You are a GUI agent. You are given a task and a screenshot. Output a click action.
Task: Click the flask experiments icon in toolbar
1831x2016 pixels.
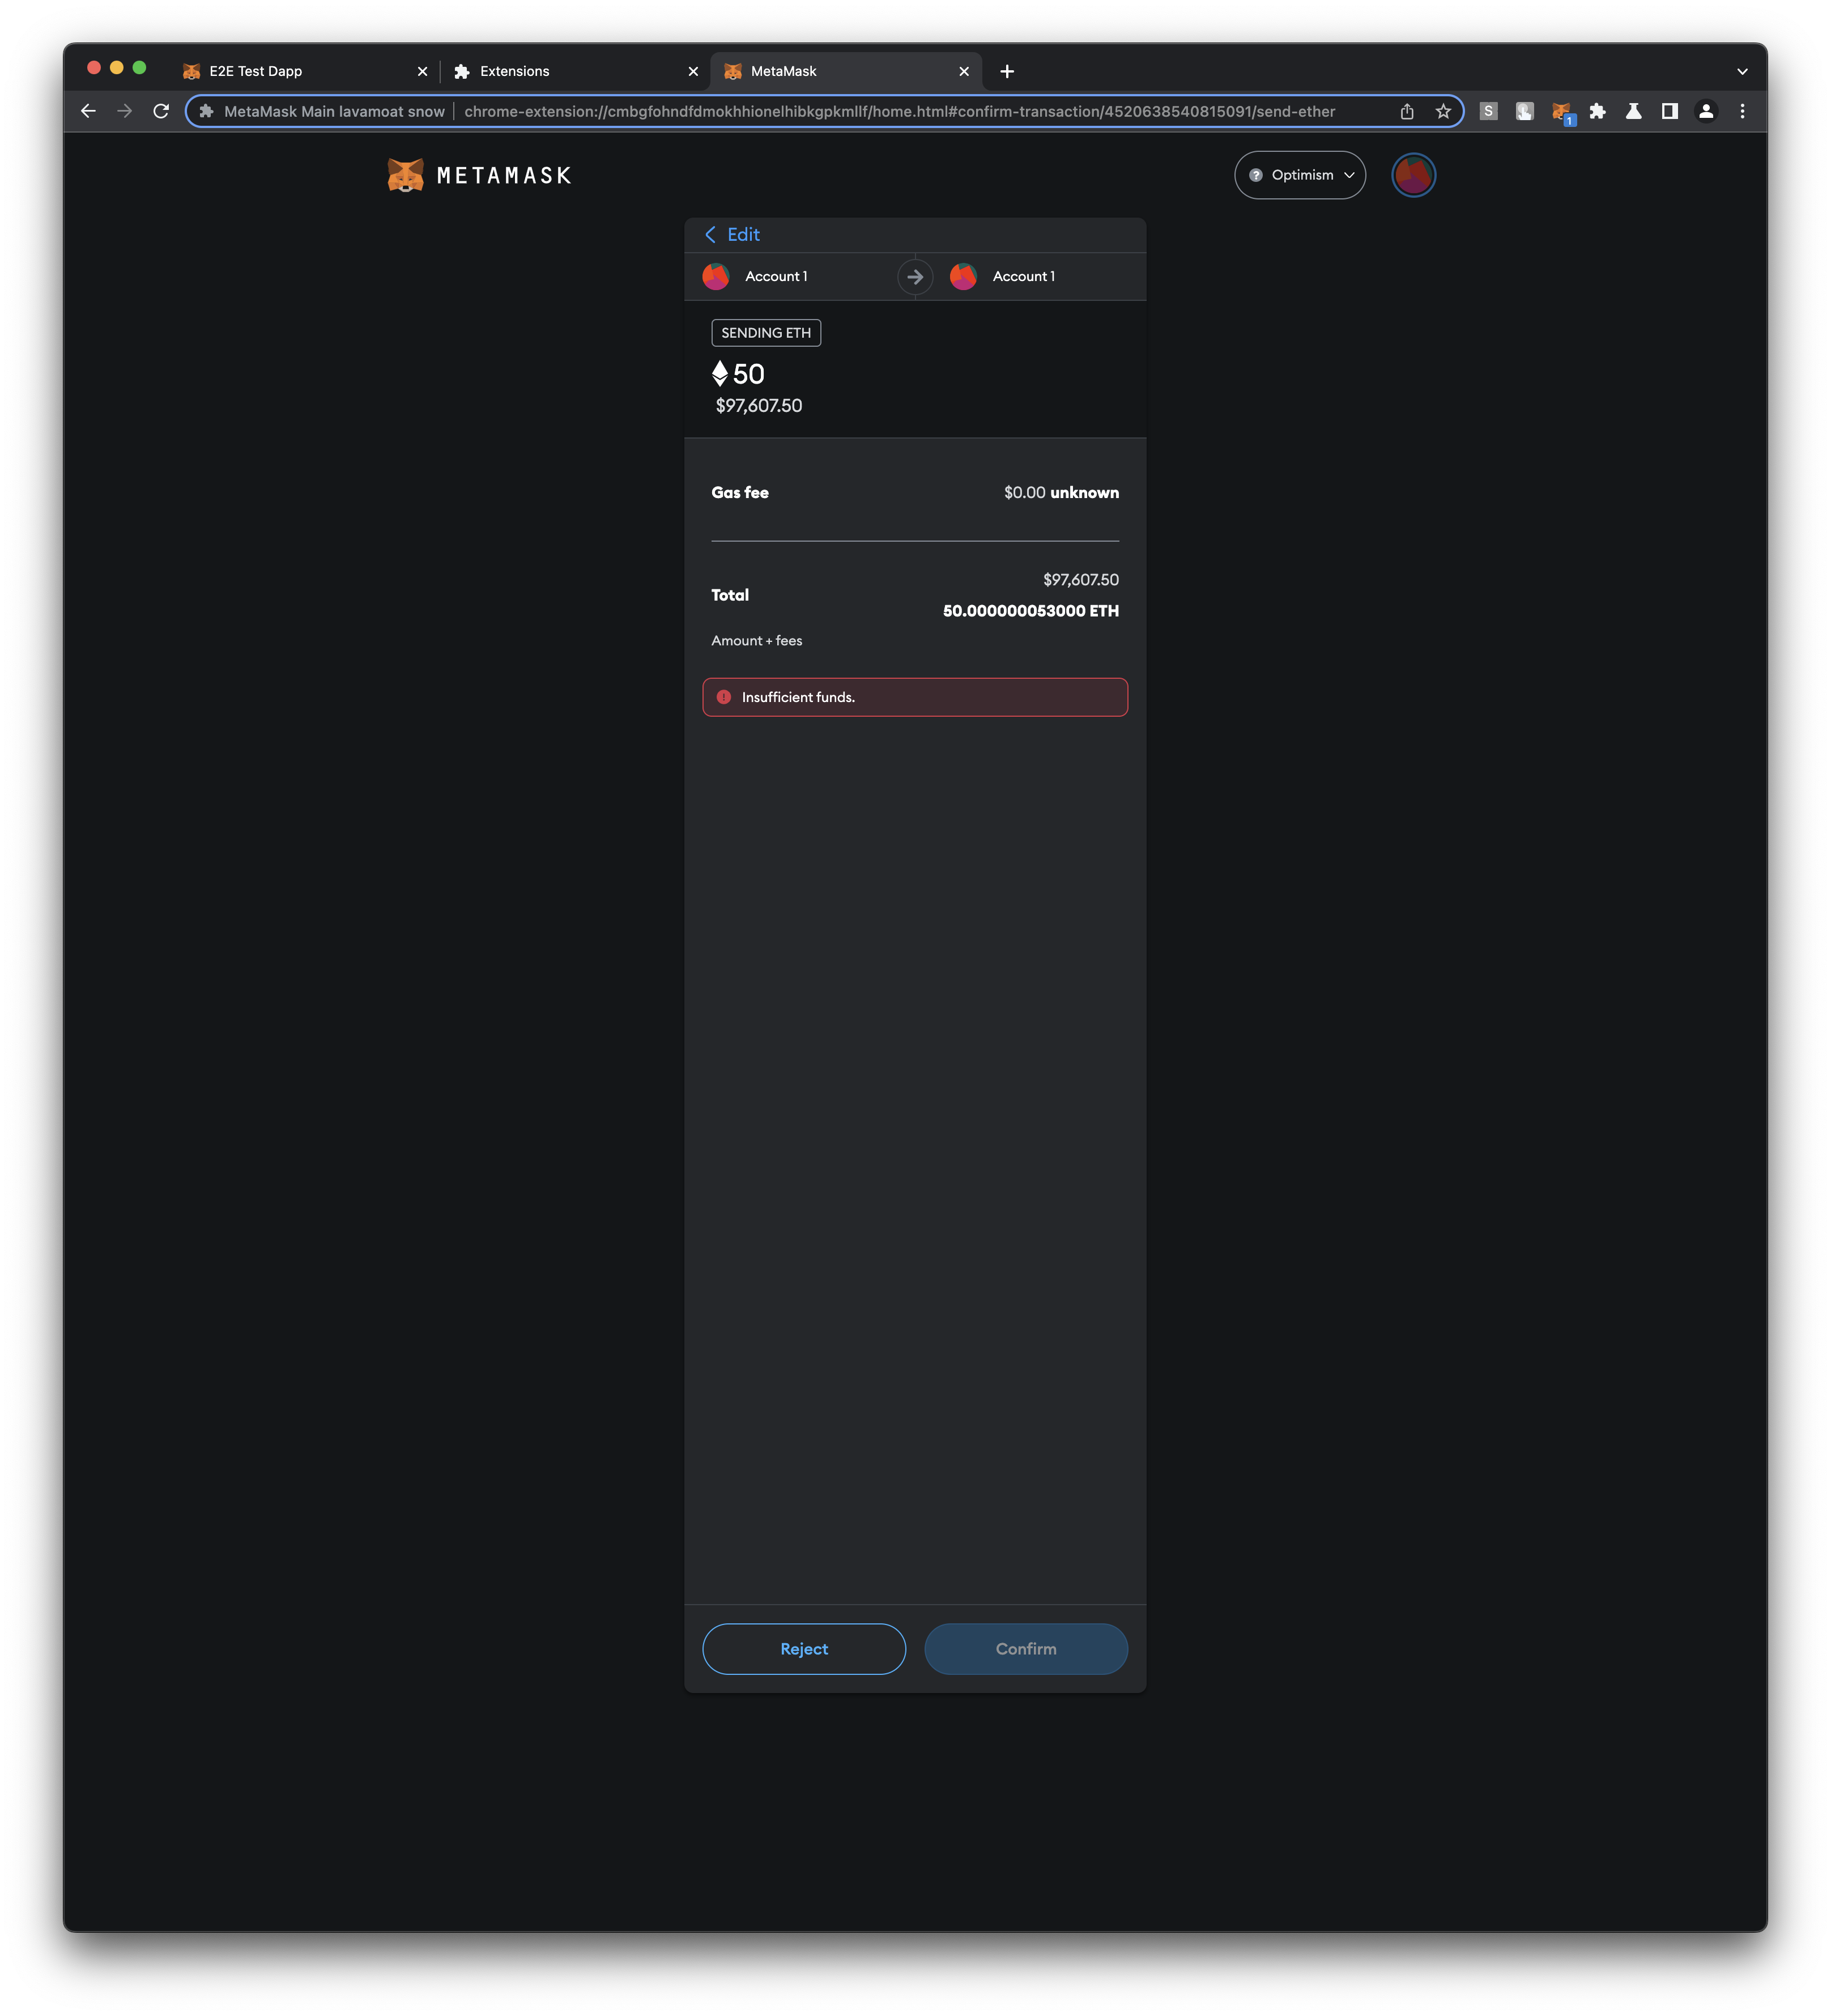(x=1634, y=111)
